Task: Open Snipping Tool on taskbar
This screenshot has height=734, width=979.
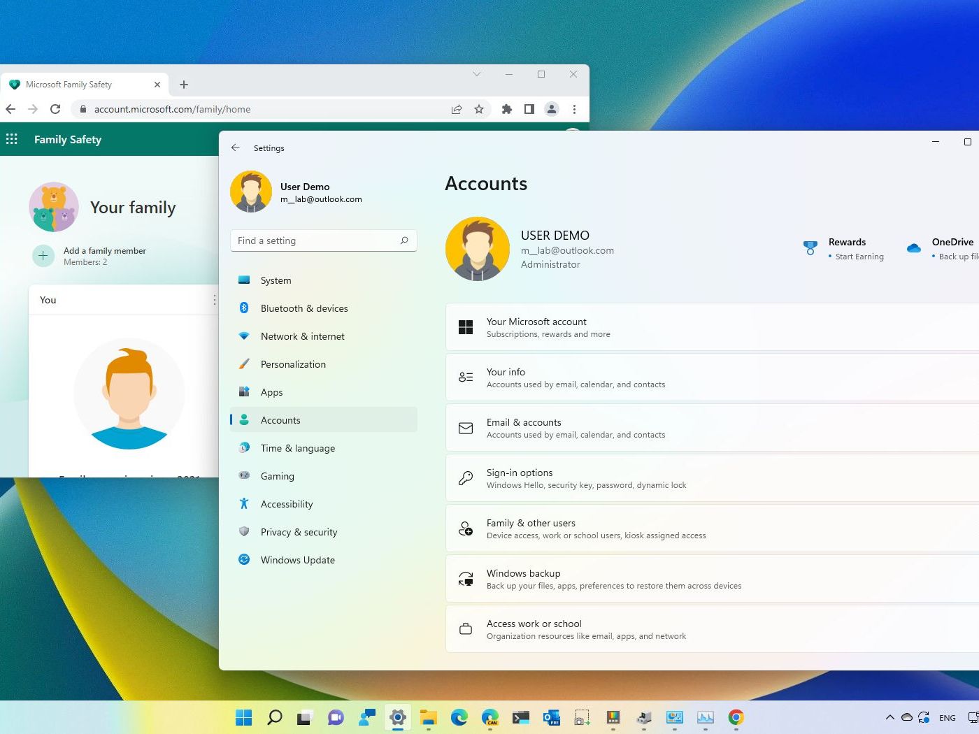Action: click(x=582, y=717)
